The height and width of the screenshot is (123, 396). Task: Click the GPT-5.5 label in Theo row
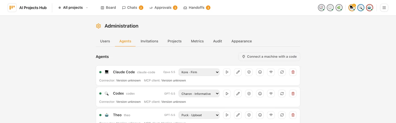170,115
